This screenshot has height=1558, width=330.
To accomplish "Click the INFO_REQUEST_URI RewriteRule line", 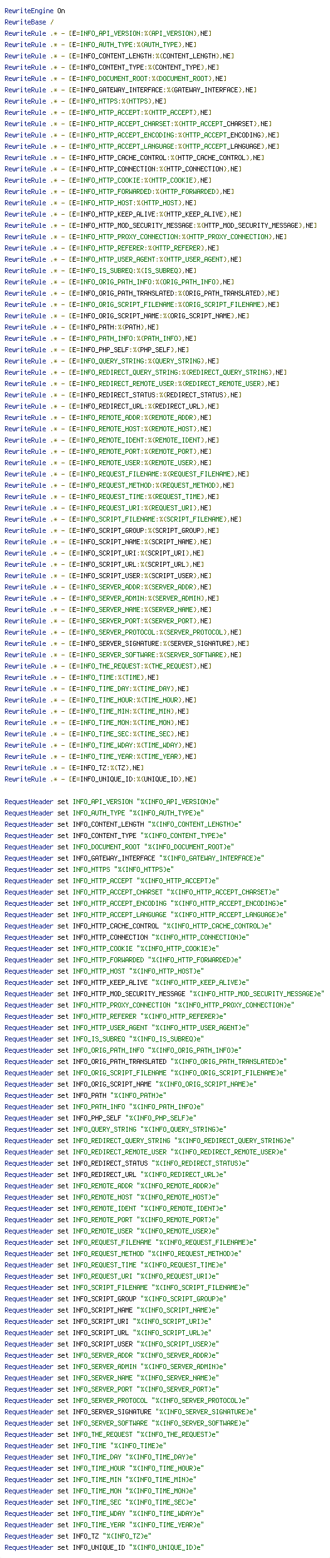I will click(x=108, y=508).
